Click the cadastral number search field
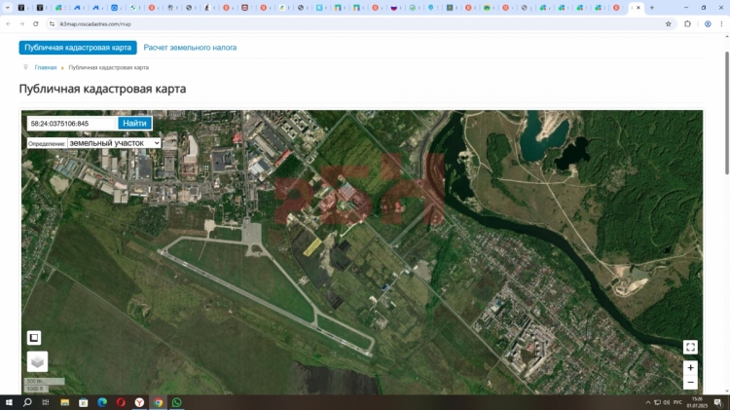This screenshot has height=410, width=730. pyautogui.click(x=72, y=124)
